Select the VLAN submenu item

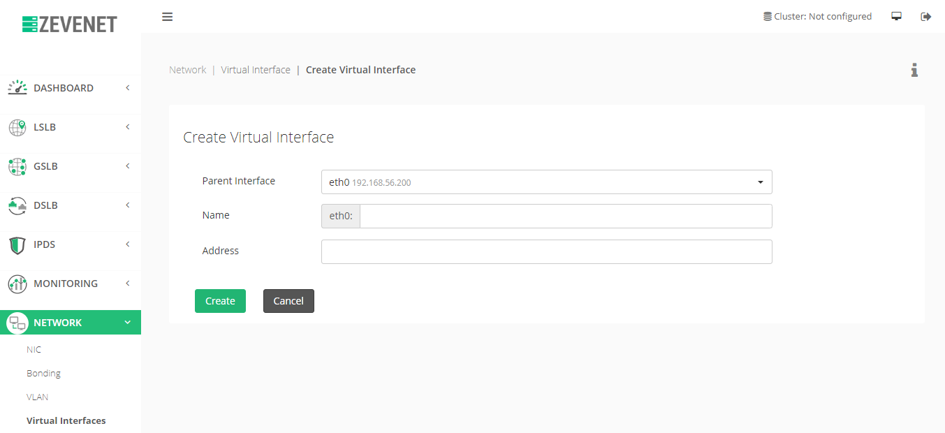(x=37, y=397)
